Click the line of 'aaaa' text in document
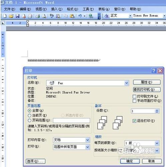The width and height of the screenshot is (166, 167). [x=63, y=60]
